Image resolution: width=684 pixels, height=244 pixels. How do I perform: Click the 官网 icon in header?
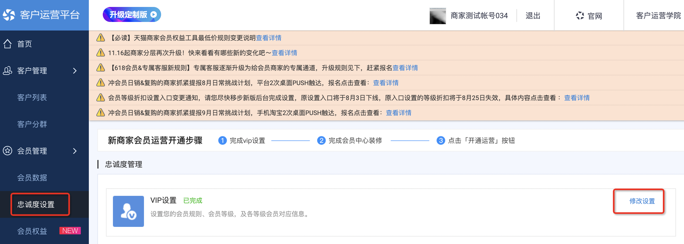[x=580, y=16]
